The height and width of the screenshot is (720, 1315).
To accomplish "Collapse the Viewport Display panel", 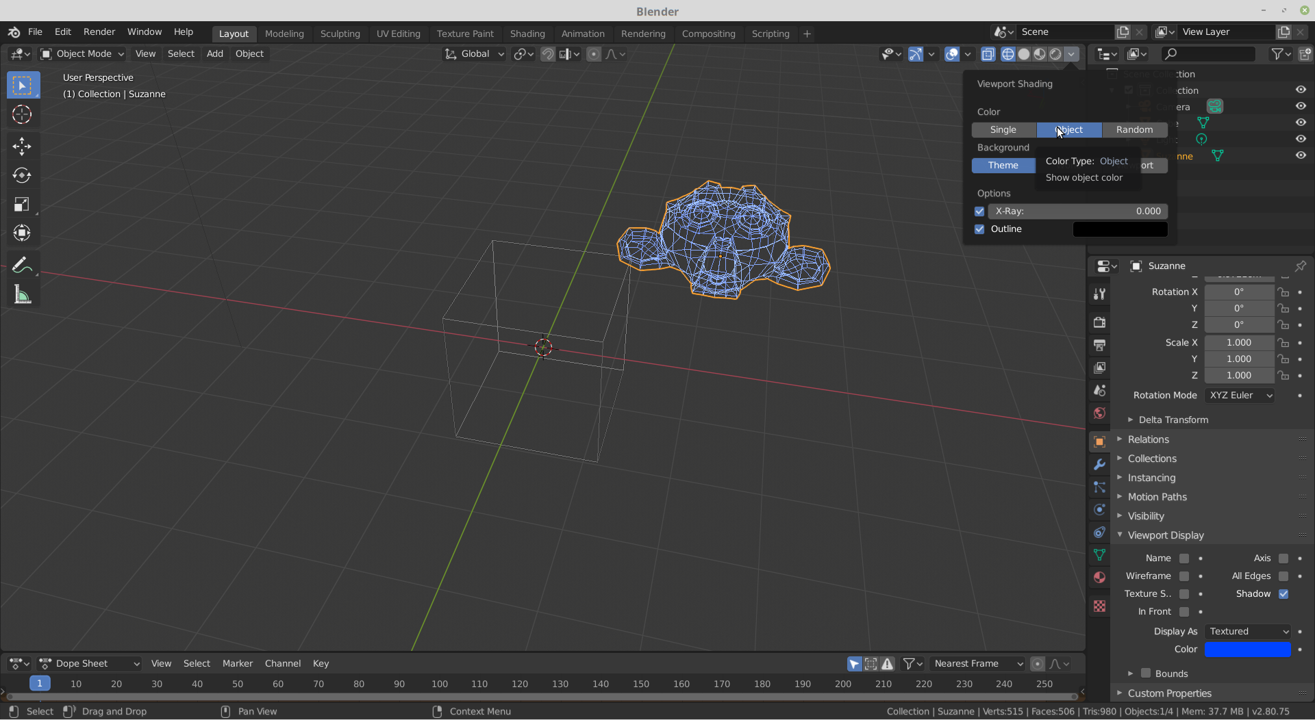I will tap(1166, 535).
